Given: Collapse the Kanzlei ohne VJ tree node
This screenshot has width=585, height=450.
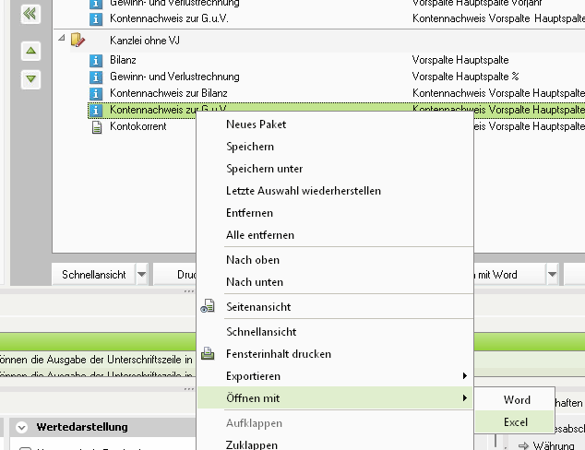Looking at the screenshot, I should (62, 38).
